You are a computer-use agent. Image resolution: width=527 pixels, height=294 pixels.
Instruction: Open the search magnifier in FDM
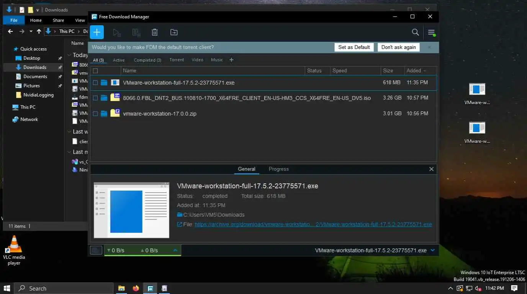[415, 32]
